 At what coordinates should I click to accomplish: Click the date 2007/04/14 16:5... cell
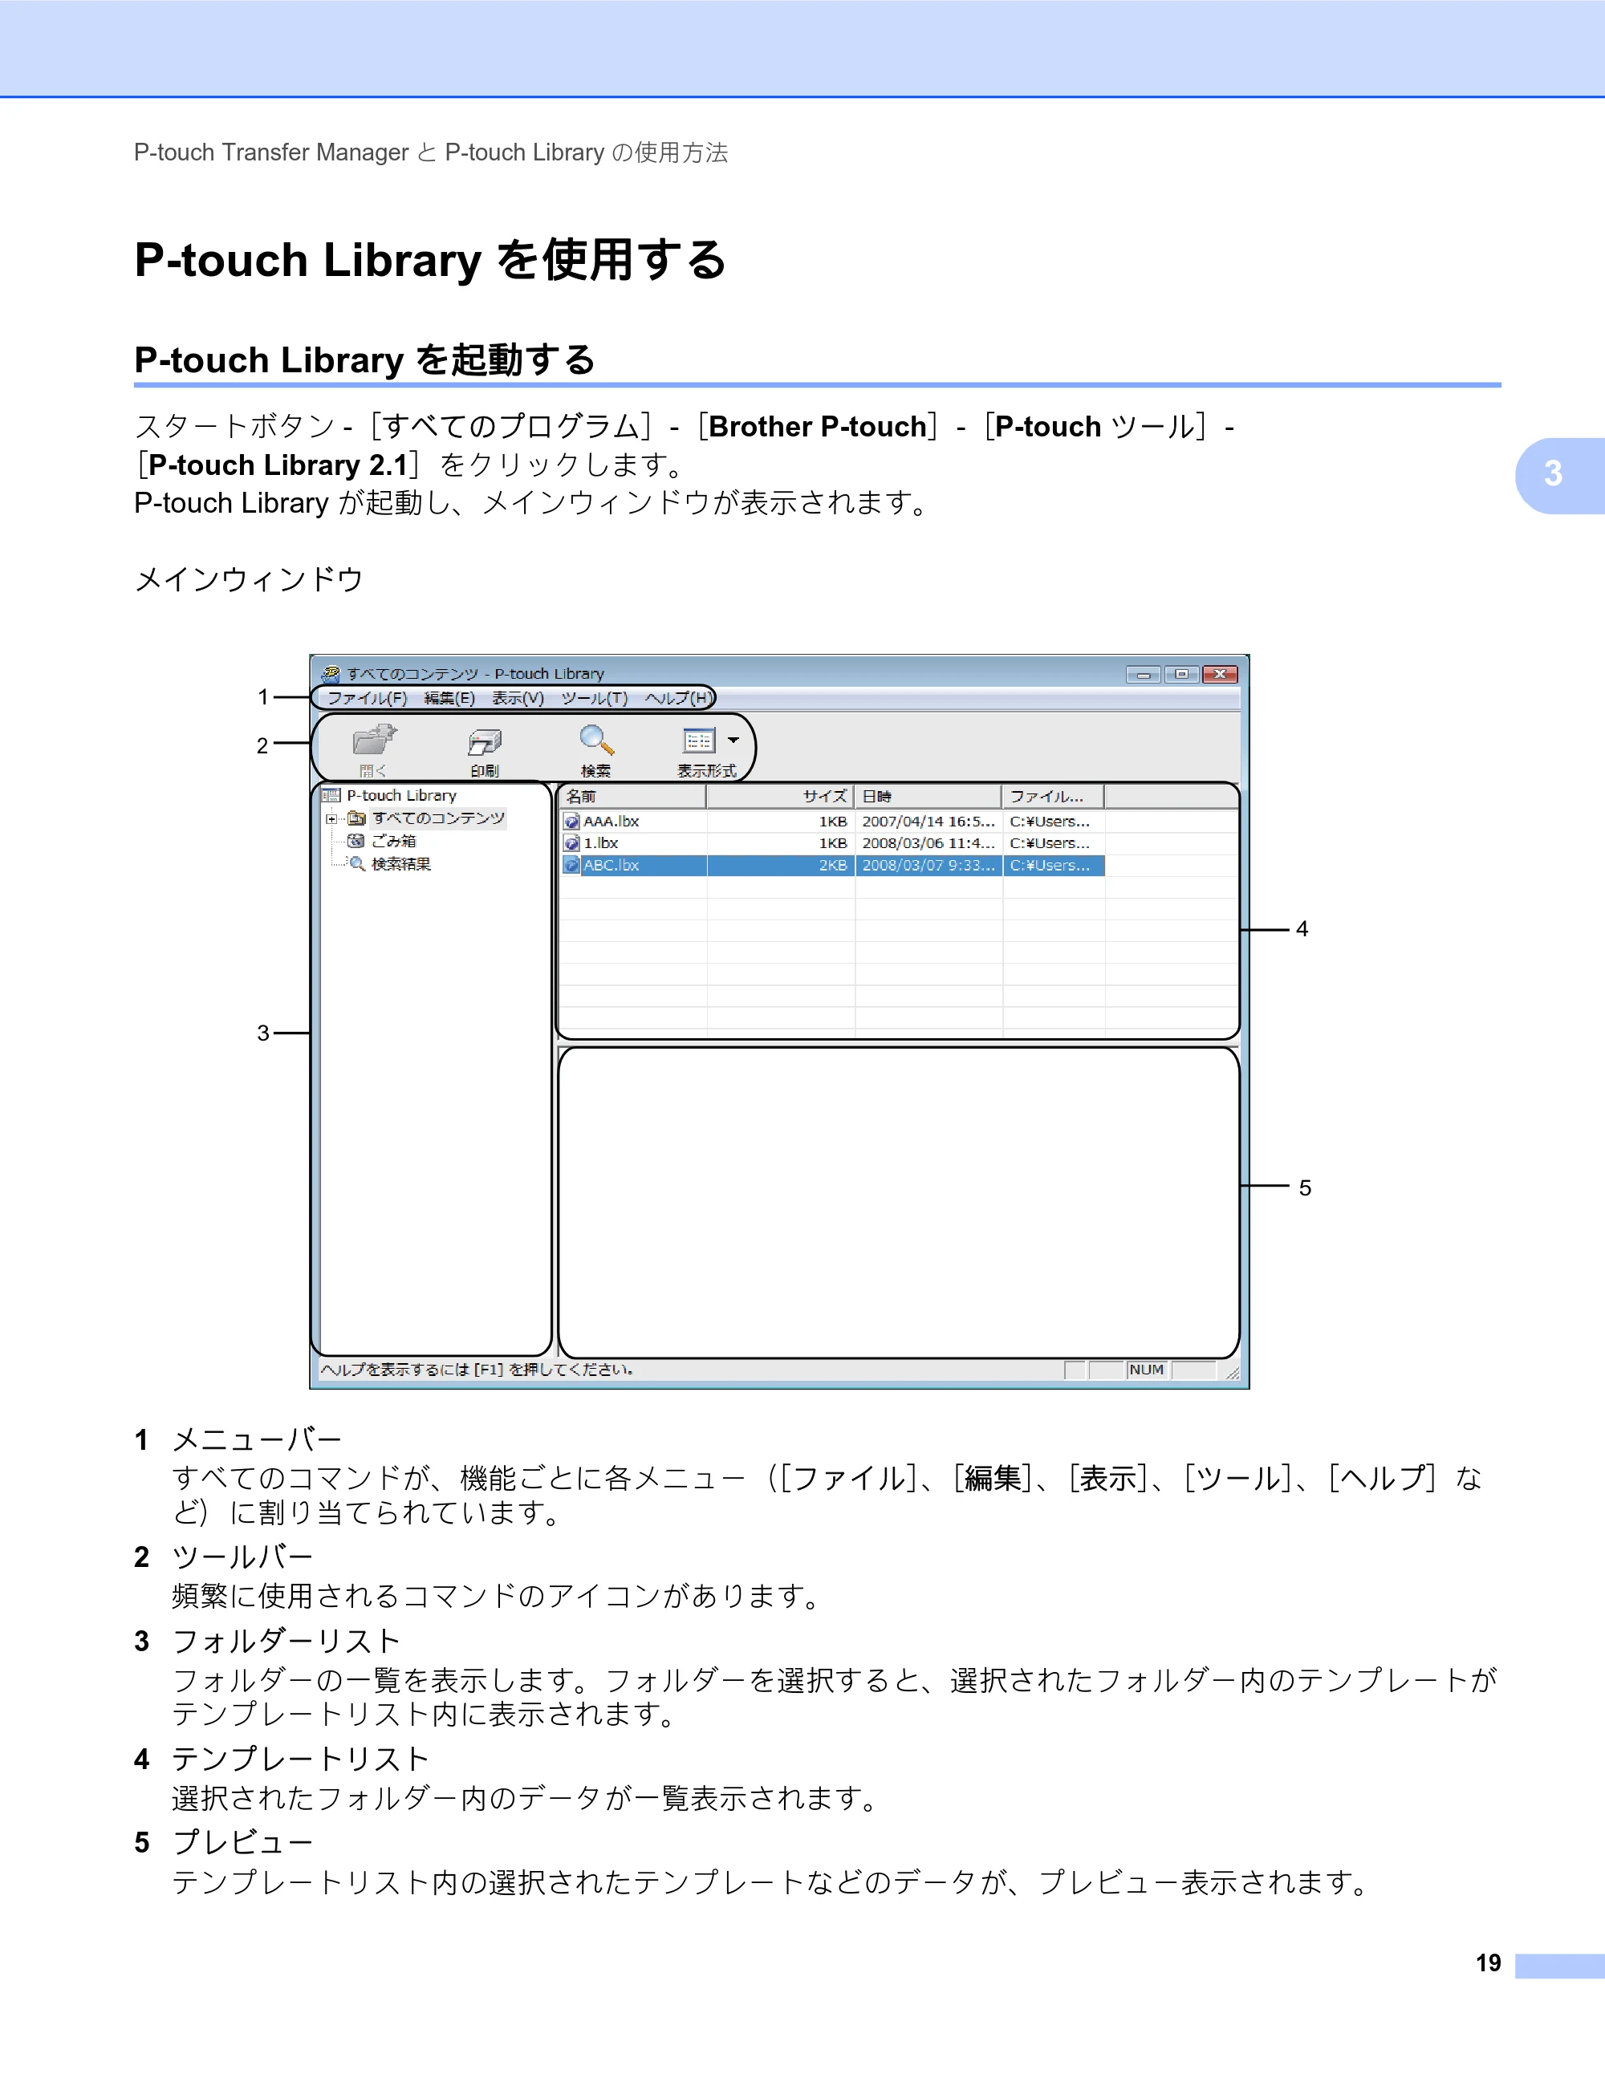tap(928, 822)
